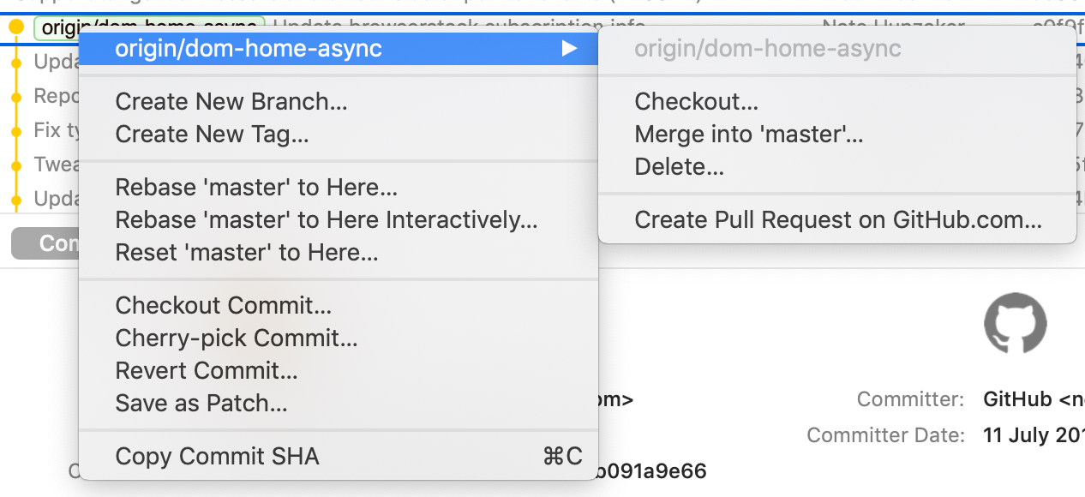Choose Revert Commit... from the menu
Image resolution: width=1085 pixels, height=497 pixels.
pos(338,370)
